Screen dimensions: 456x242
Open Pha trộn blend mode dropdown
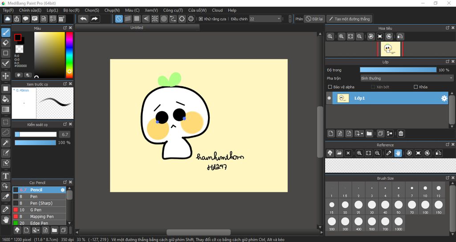point(407,78)
